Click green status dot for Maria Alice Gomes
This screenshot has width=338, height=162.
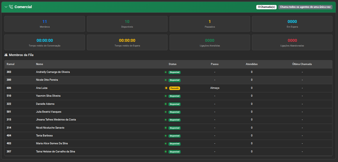coord(166,143)
